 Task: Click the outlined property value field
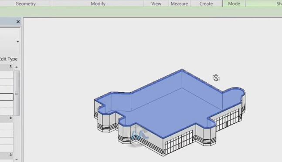pyautogui.click(x=7, y=97)
